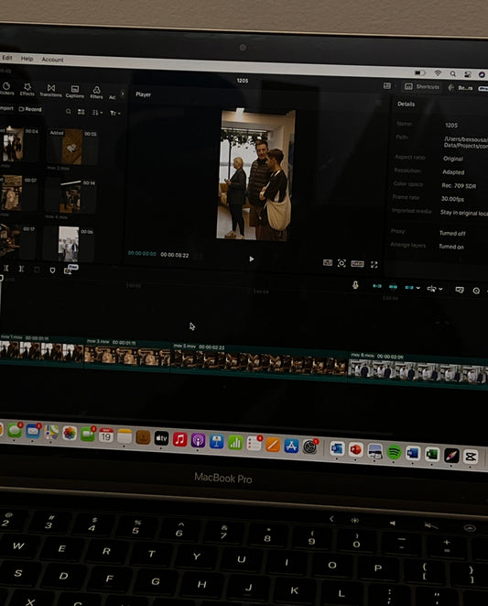Screen dimensions: 488x606
Task: Click the 30.00fps frame rate value
Action: tap(452, 199)
